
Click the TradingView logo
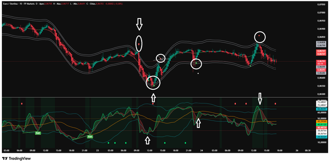click(16, 159)
